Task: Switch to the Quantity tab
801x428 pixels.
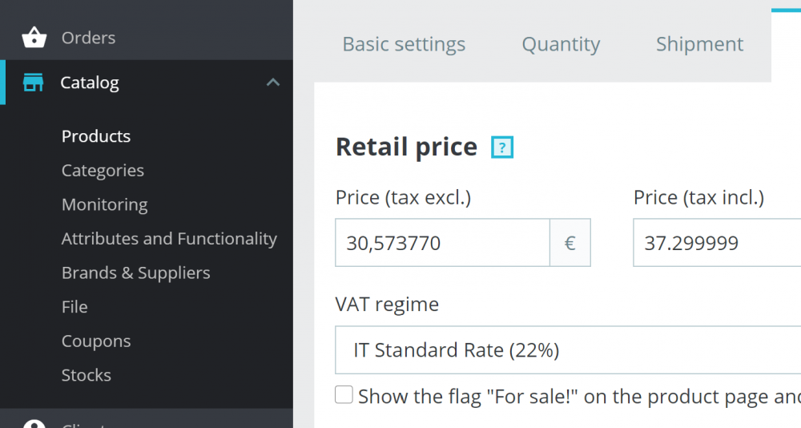Action: coord(561,44)
